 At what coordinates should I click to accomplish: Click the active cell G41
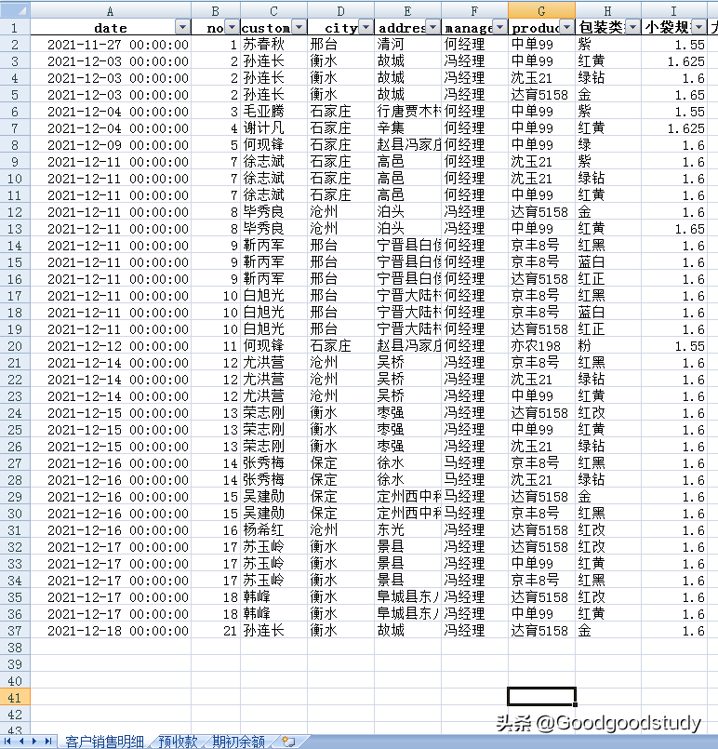pos(542,697)
